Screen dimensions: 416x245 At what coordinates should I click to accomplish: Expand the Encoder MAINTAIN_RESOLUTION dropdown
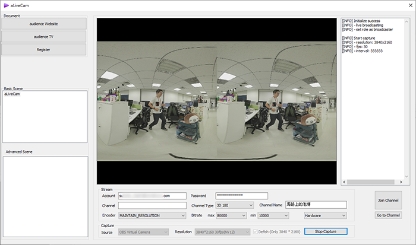point(152,215)
